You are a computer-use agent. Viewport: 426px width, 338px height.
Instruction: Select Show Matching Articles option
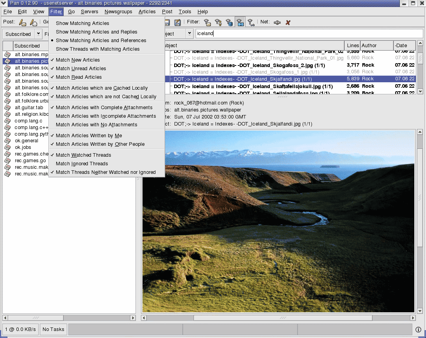(x=107, y=23)
